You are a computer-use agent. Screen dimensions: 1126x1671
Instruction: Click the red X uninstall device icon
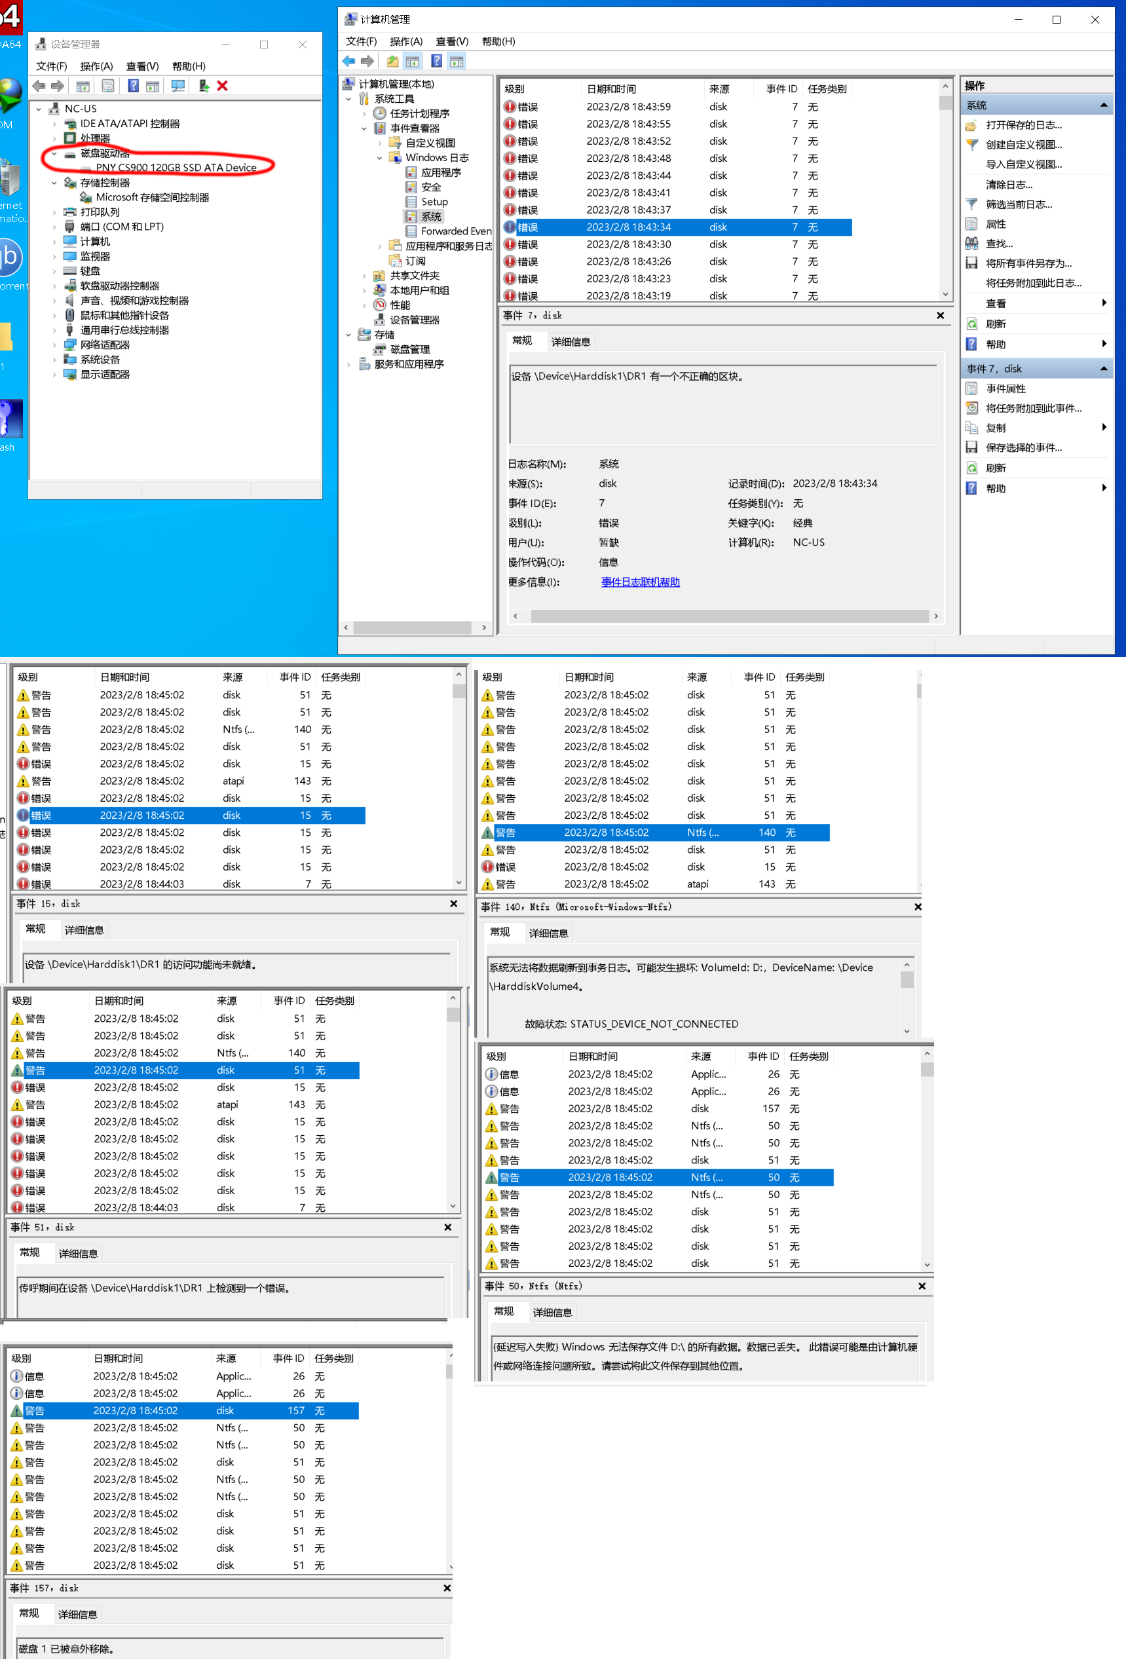(x=223, y=86)
